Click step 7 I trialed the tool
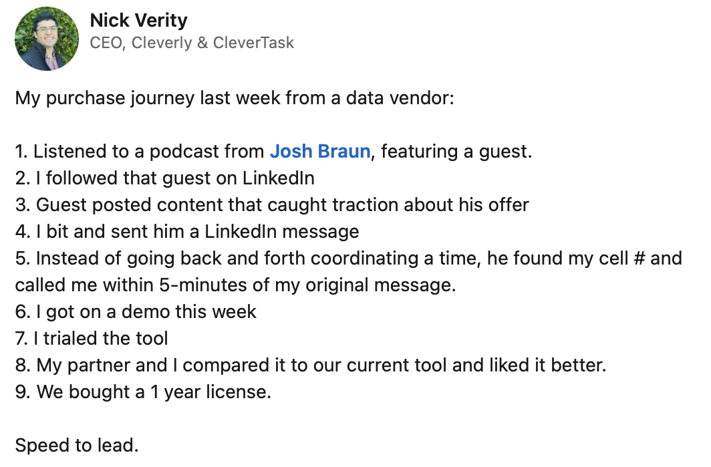This screenshot has width=711, height=467. coord(92,339)
